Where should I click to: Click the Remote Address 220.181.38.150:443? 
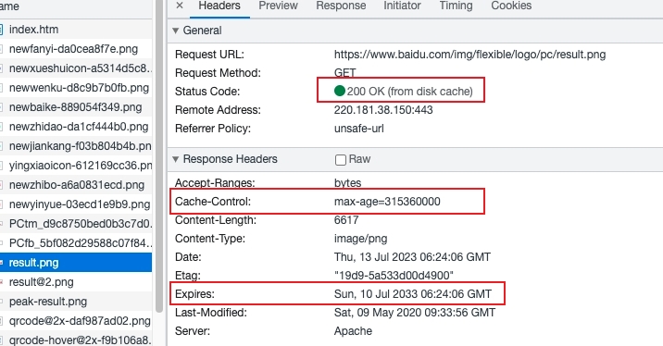click(383, 110)
